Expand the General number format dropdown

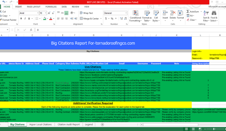126,13
